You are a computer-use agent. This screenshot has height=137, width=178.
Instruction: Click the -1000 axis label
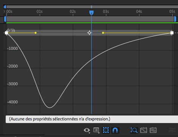[x=12, y=48]
